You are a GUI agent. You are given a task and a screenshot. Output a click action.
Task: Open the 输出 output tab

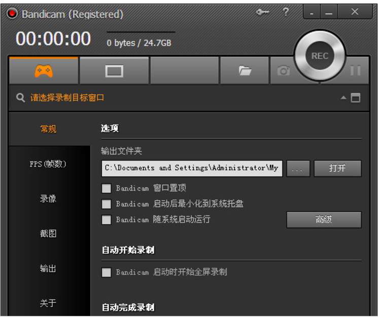click(48, 268)
